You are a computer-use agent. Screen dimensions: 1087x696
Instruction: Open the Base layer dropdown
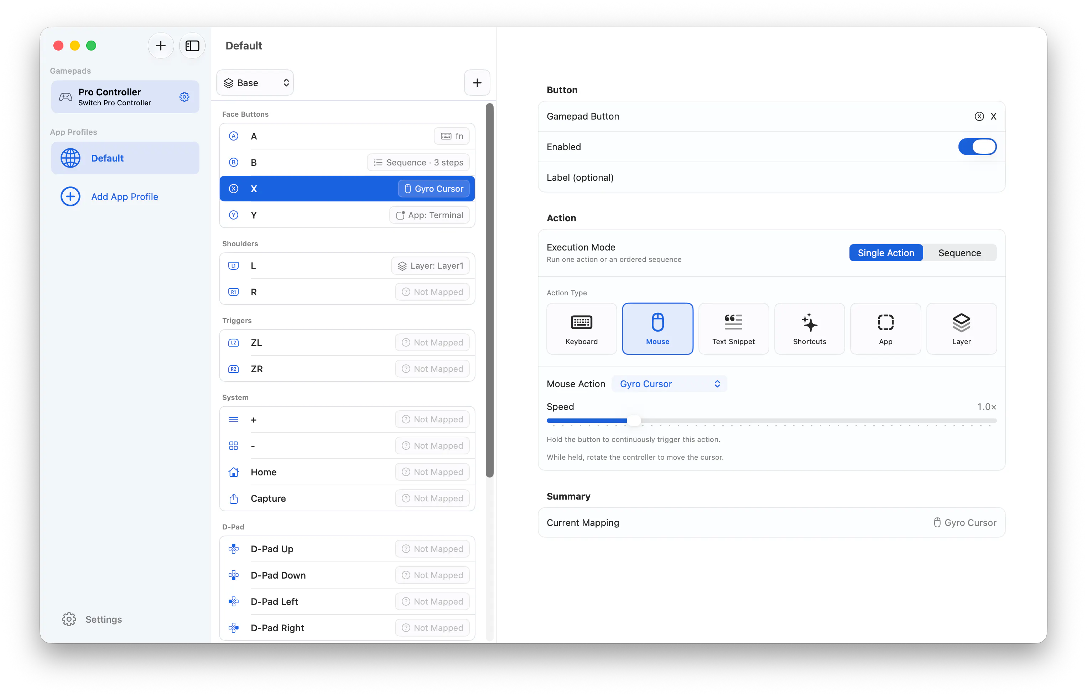click(x=255, y=83)
